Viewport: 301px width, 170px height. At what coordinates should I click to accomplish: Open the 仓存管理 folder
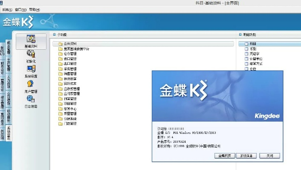pos(69,54)
